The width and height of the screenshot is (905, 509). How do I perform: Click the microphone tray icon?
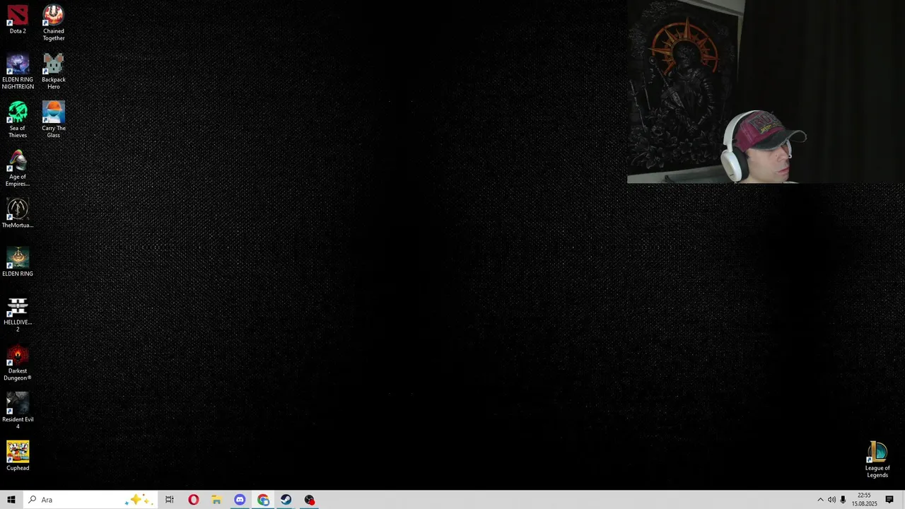[843, 500]
